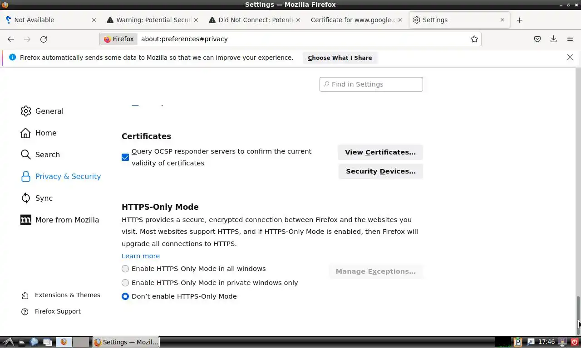Select Don't enable HTTPS-Only Mode
This screenshot has height=348, width=581.
click(125, 296)
